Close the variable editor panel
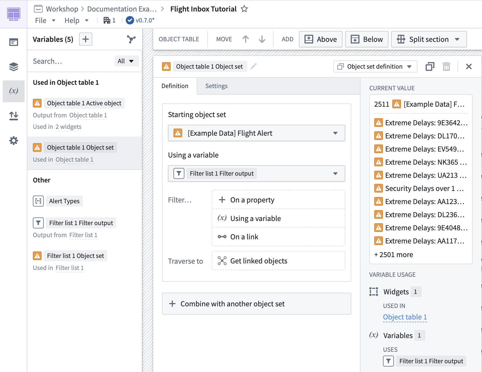The height and width of the screenshot is (372, 482). [x=469, y=66]
